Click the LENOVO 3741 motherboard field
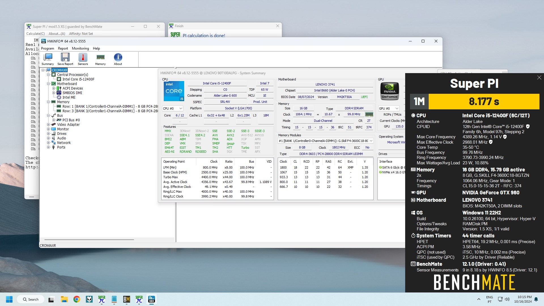This screenshot has width=544, height=306. [x=325, y=84]
